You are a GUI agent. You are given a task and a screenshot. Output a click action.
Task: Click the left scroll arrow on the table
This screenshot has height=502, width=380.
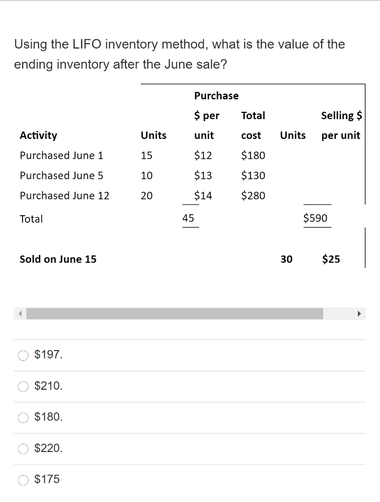[19, 314]
